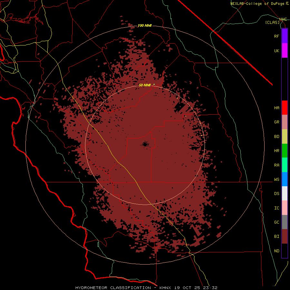The image size is (290, 290).
Task: Click the DS white legend swatch
Action: tap(285, 193)
